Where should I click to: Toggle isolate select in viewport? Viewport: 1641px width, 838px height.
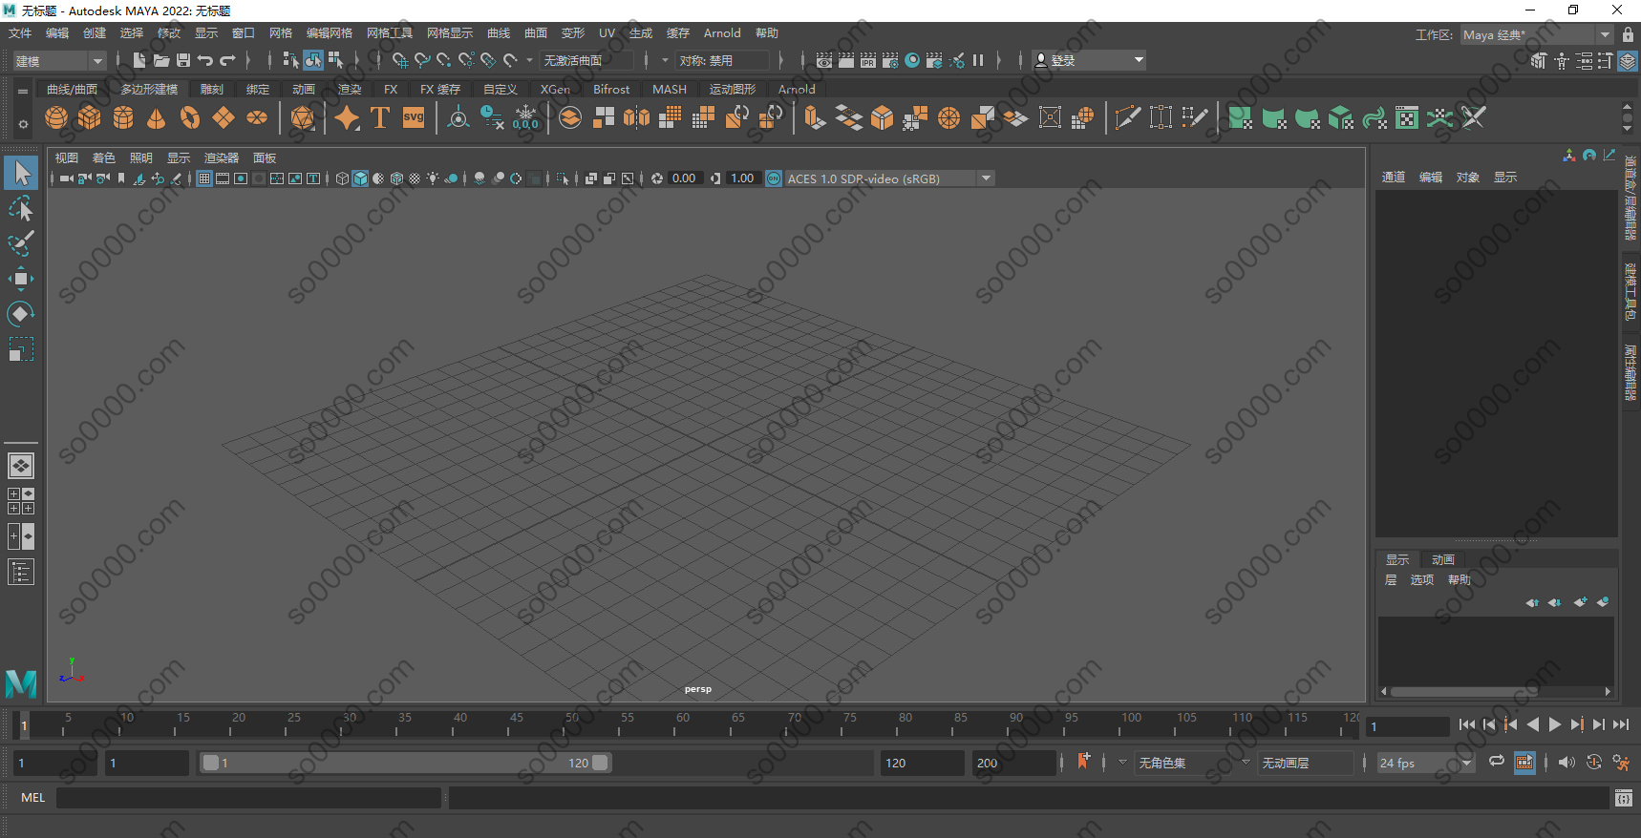563,178
